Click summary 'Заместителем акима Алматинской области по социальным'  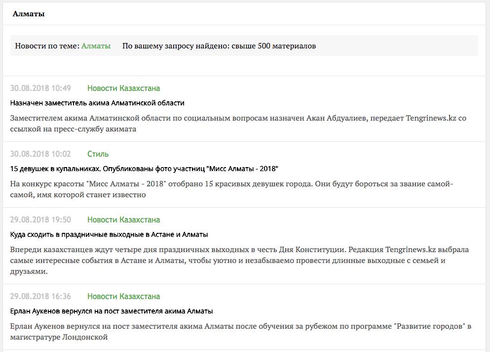click(238, 124)
